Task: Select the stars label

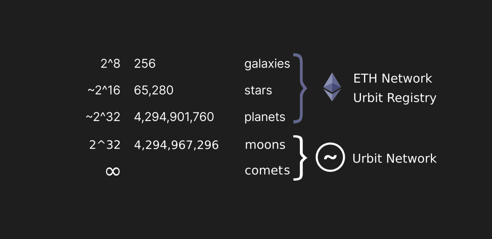Action: (x=258, y=90)
